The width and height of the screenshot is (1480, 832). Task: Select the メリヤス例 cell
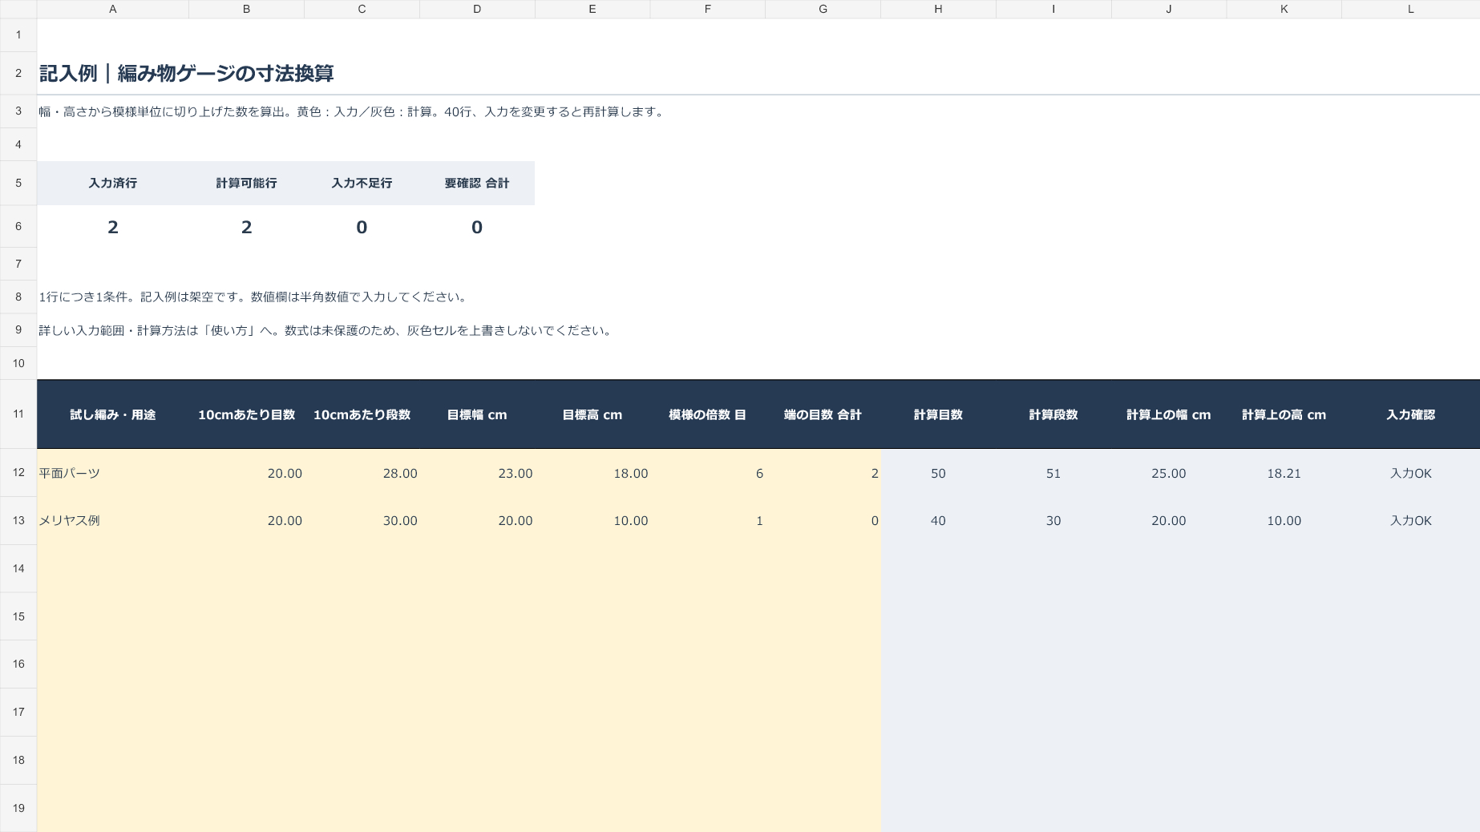point(112,521)
